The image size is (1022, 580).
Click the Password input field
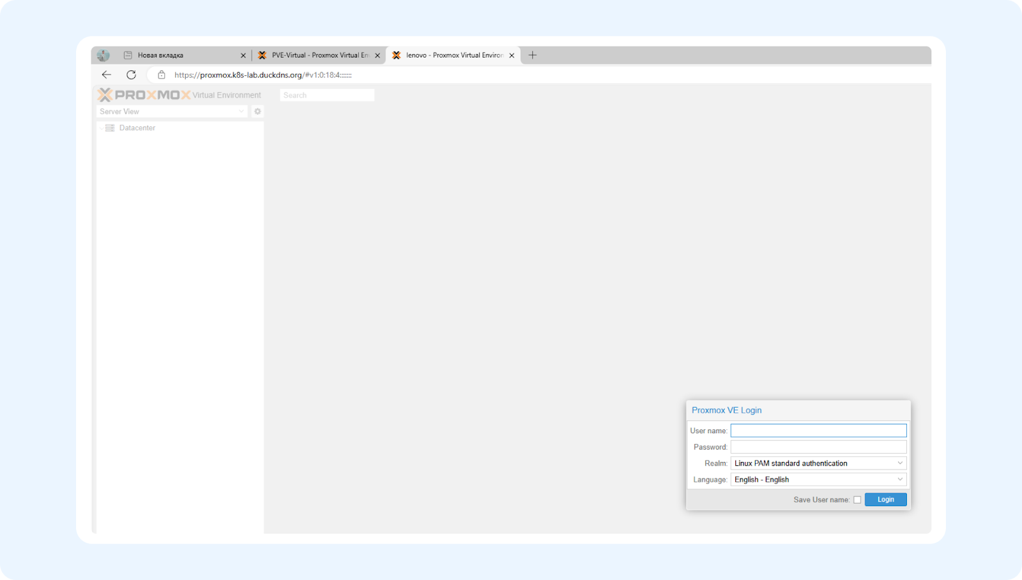pyautogui.click(x=818, y=447)
